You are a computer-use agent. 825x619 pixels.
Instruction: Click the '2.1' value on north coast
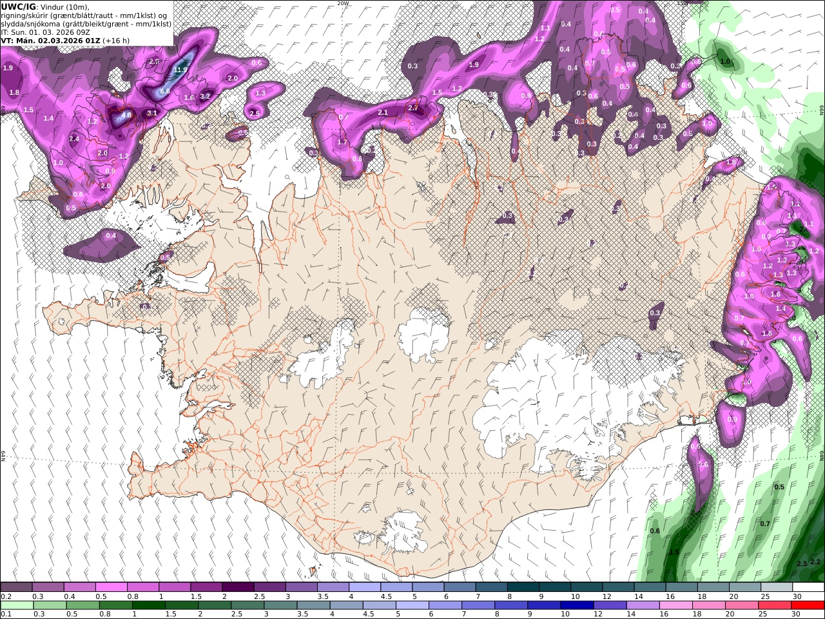tap(383, 113)
